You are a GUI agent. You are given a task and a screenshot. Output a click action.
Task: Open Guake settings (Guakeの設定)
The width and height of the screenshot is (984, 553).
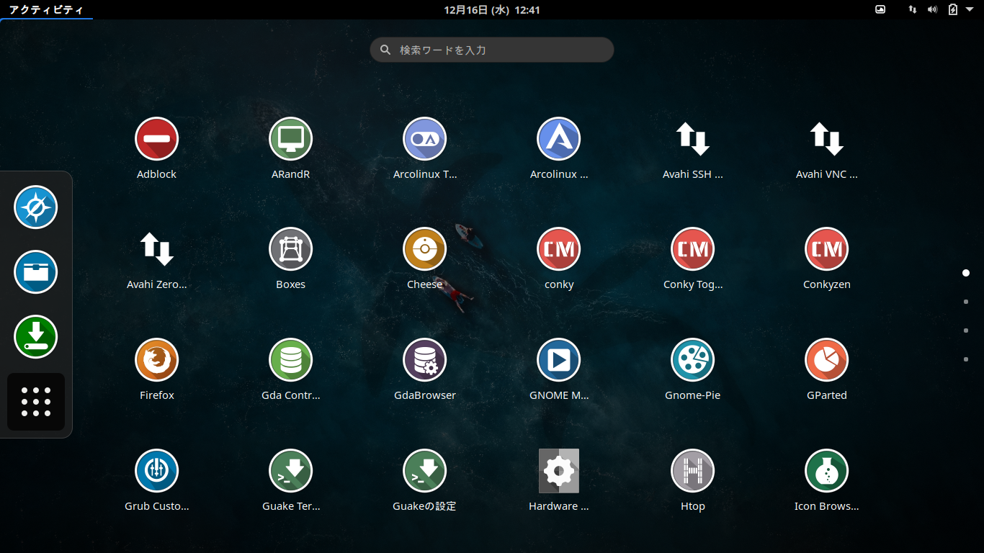click(x=424, y=471)
